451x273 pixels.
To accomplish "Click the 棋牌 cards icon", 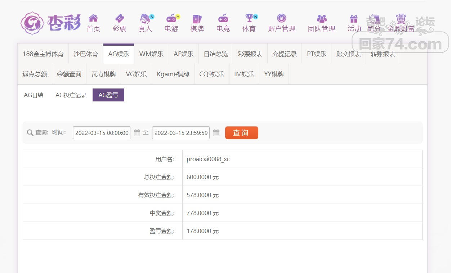I will coord(197,18).
